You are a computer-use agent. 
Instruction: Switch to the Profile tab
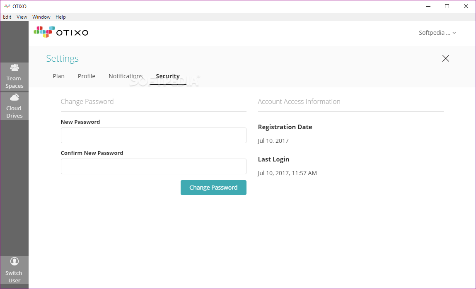(87, 76)
